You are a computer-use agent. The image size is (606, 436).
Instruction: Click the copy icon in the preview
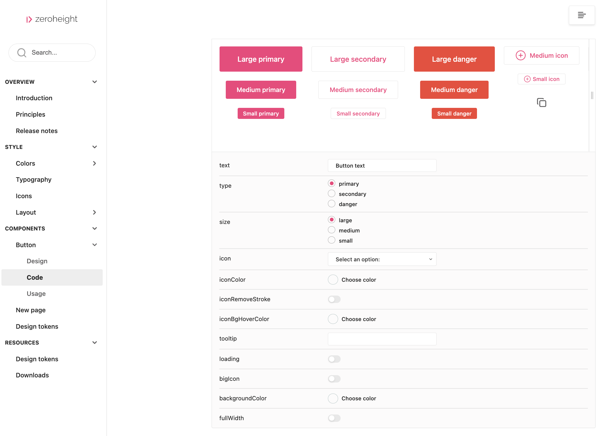541,102
